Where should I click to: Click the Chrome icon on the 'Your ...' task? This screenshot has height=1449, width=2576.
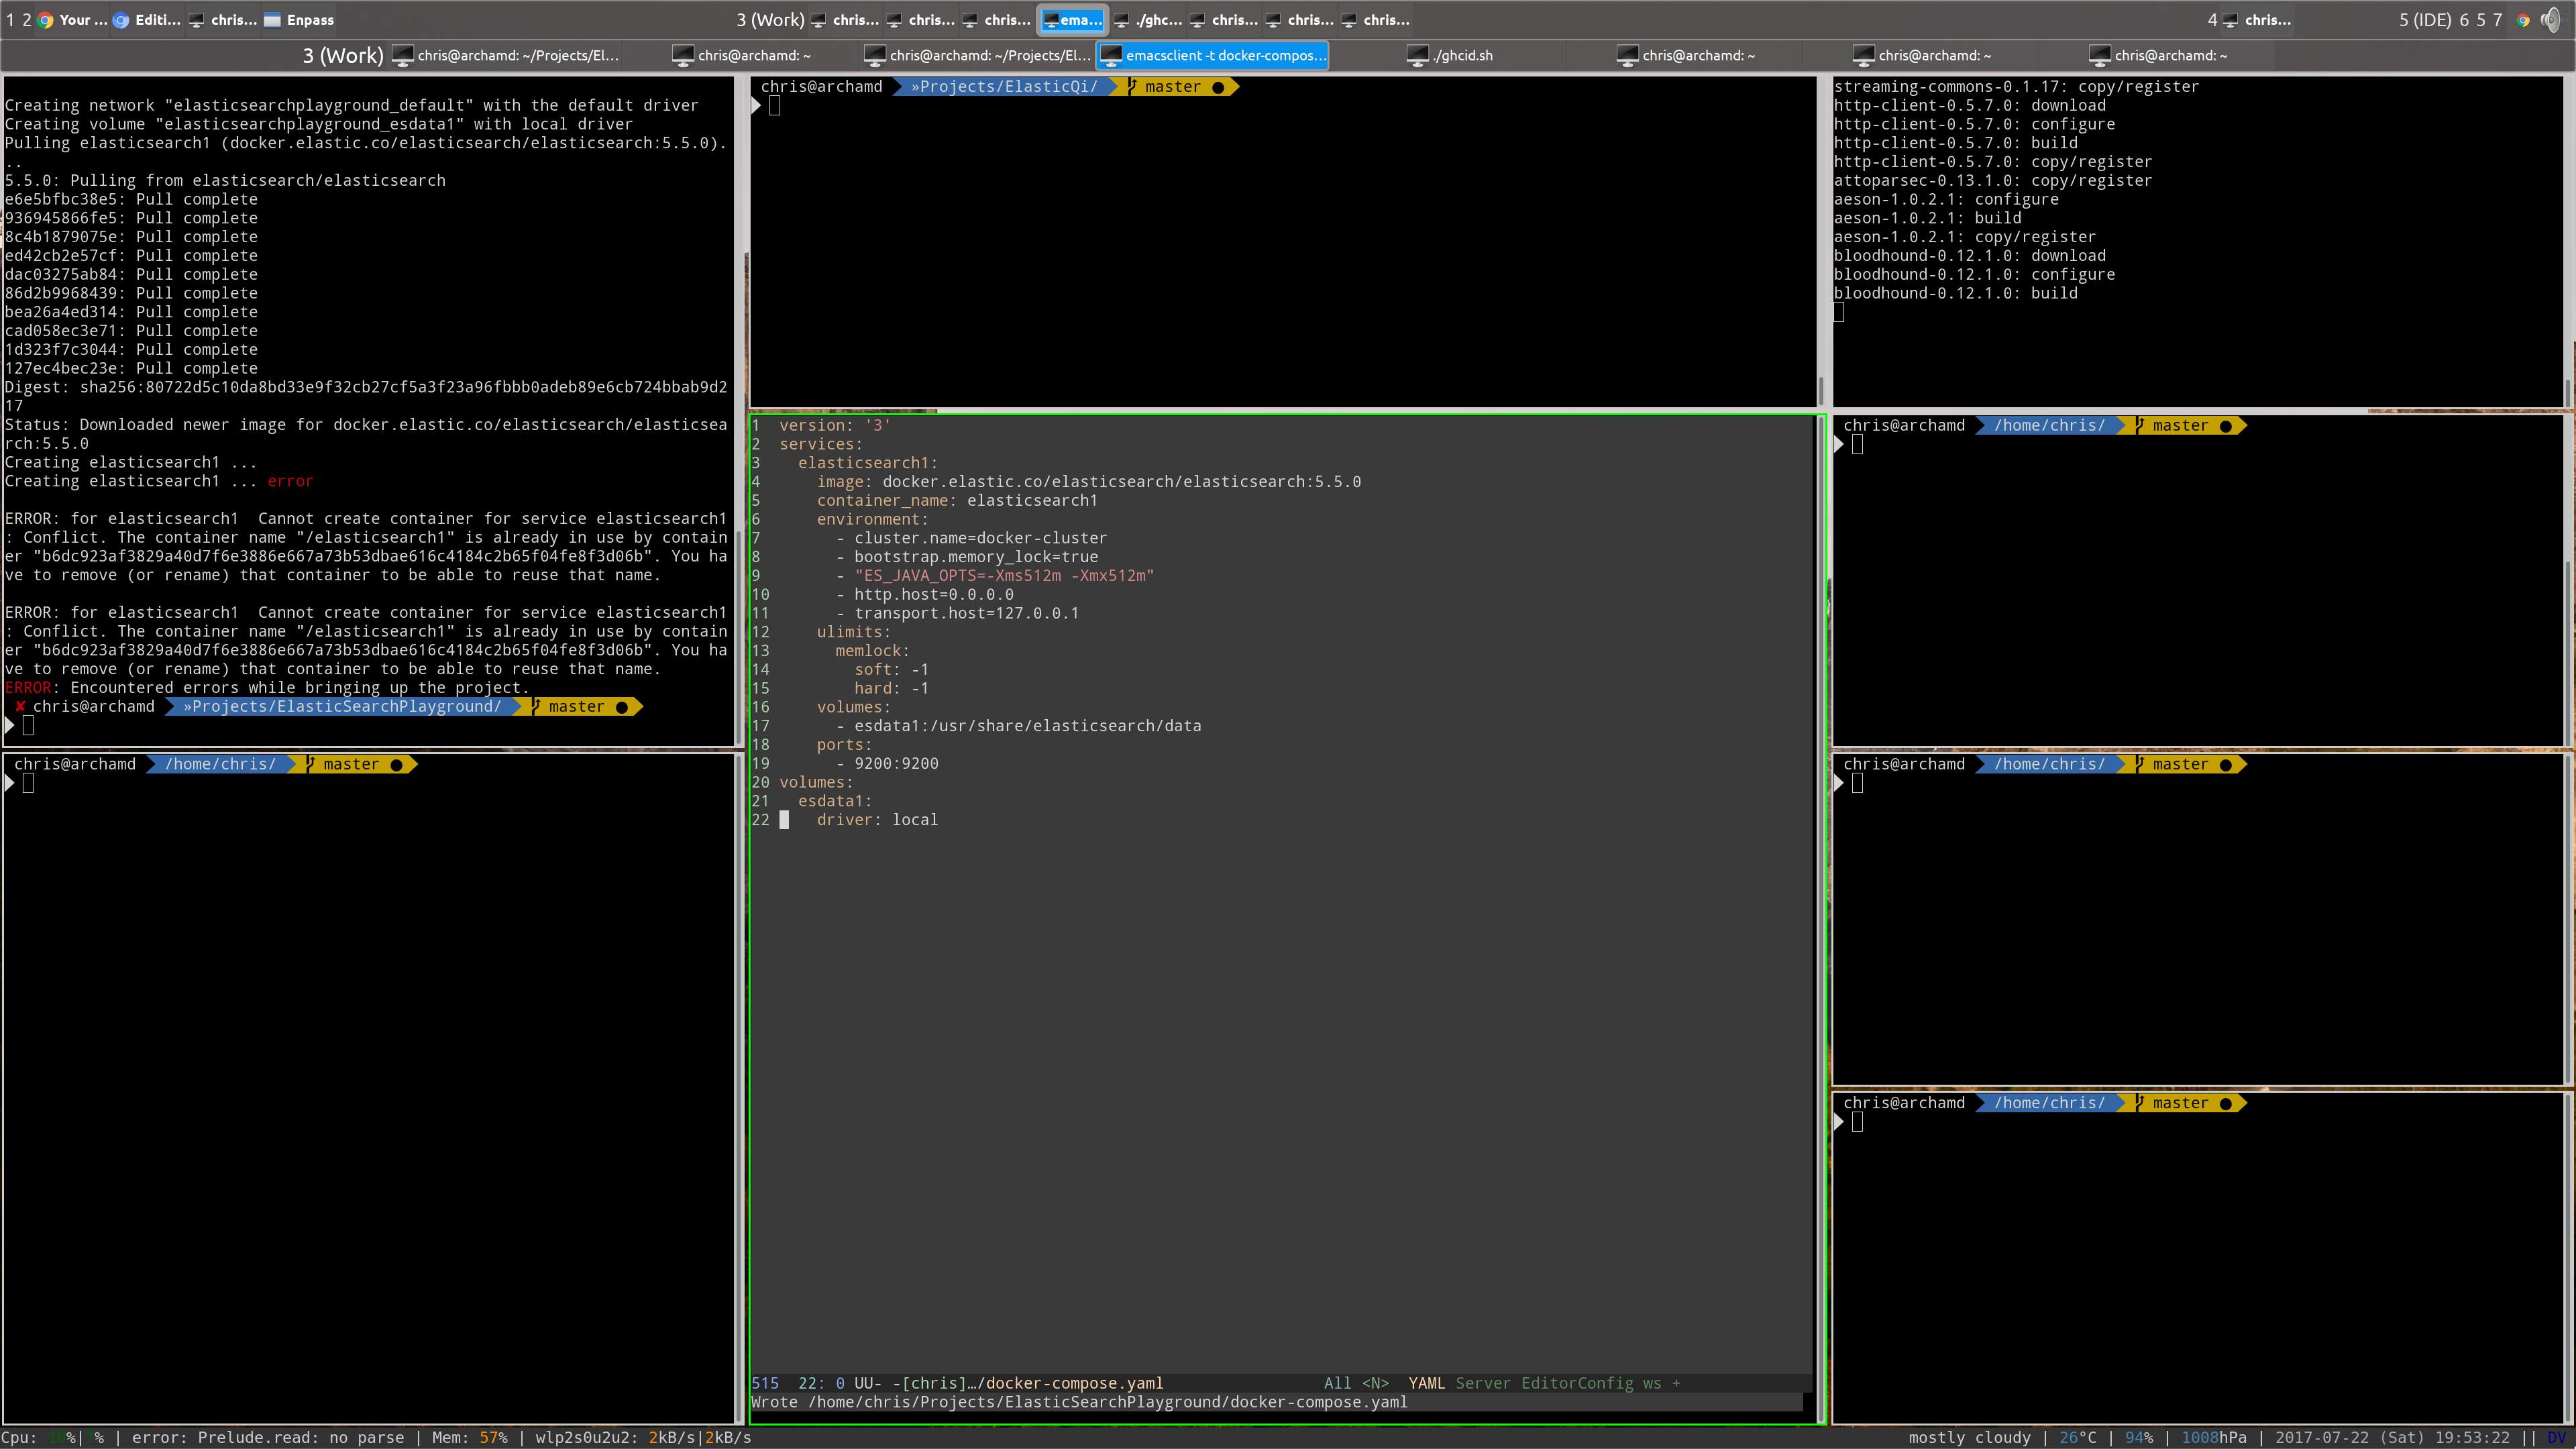46,19
